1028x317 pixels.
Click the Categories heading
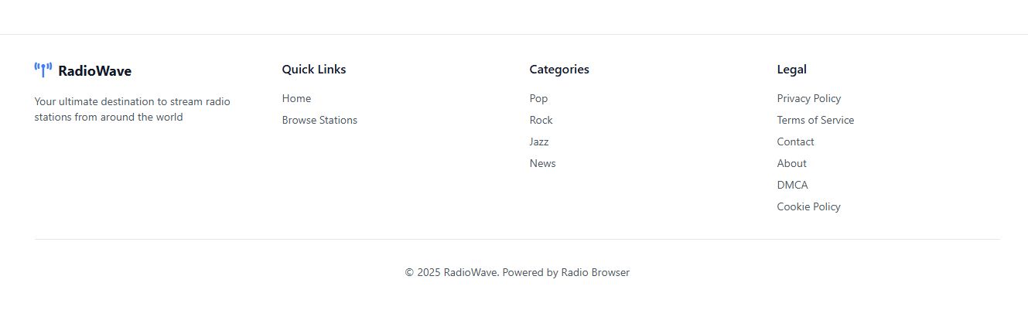pos(558,70)
